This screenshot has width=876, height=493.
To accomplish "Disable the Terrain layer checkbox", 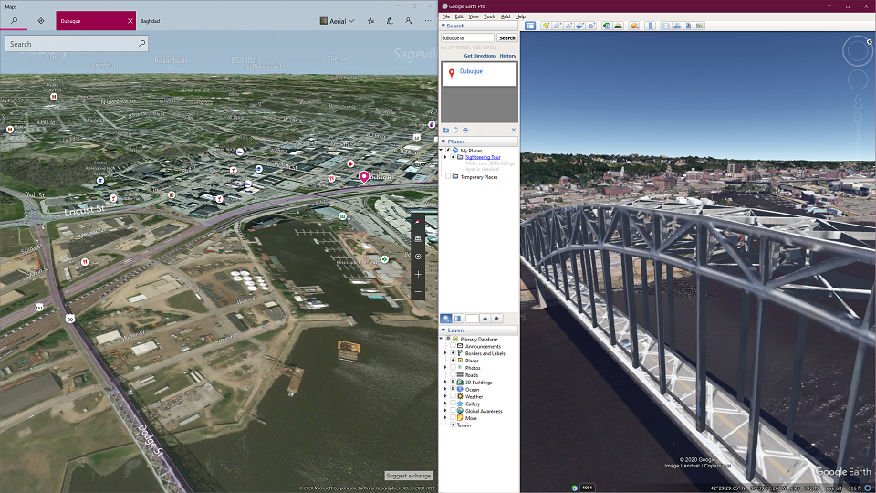I will coord(454,425).
